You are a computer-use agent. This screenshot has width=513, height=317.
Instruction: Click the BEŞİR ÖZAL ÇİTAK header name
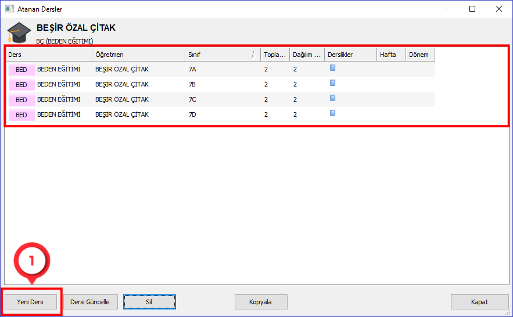point(76,28)
